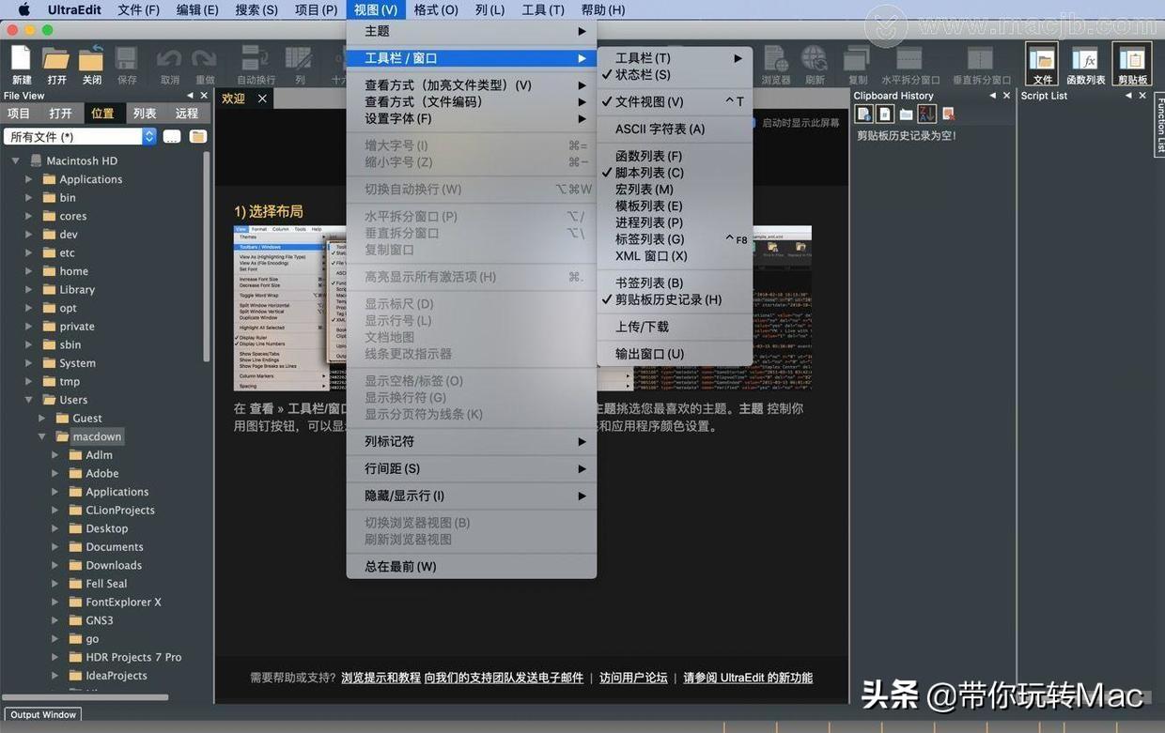
Task: Click the 新建 new file toolbar icon
Action: [x=21, y=58]
